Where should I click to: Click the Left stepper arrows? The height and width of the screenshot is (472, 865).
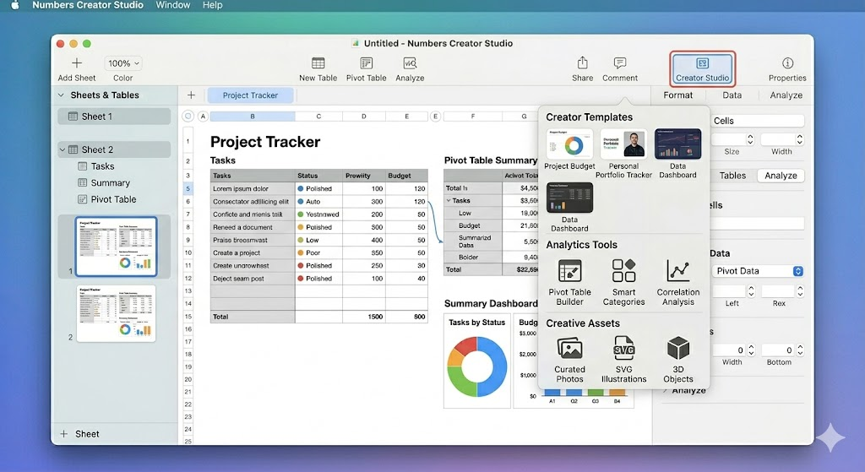coord(751,291)
